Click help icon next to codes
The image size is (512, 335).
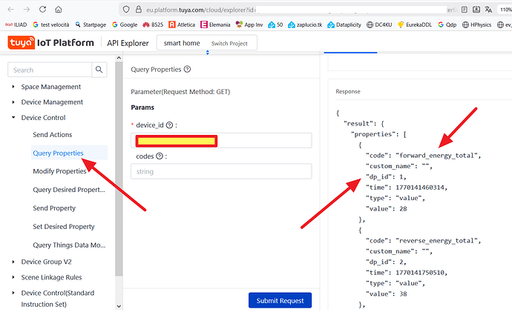(x=160, y=156)
